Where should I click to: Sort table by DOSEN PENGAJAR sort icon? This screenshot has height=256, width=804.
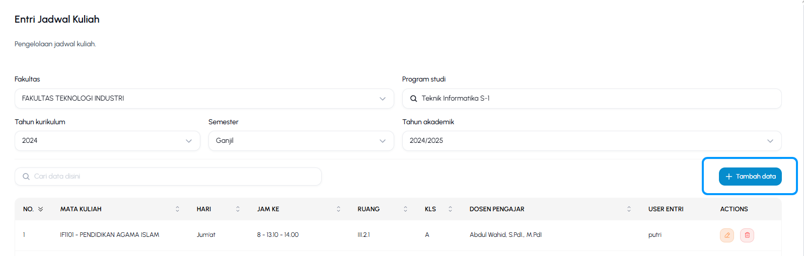629,209
